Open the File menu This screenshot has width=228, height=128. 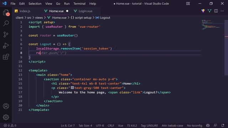(x=13, y=4)
